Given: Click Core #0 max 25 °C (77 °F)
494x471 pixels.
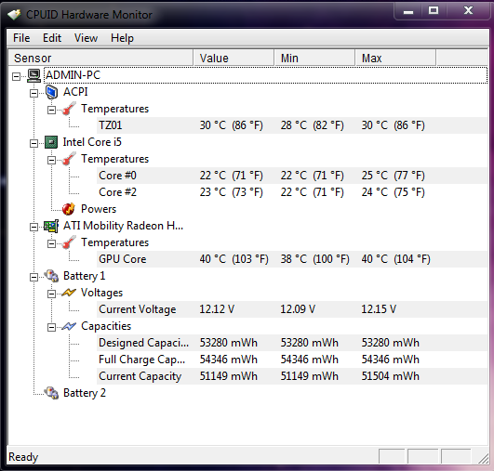Looking at the screenshot, I should (393, 176).
